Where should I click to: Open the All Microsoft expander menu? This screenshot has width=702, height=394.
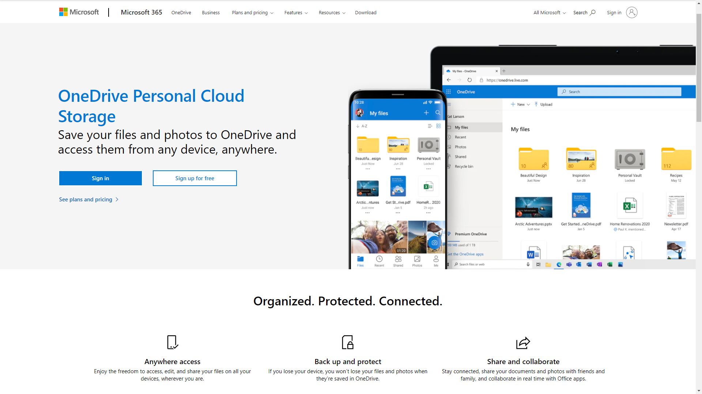click(x=549, y=12)
